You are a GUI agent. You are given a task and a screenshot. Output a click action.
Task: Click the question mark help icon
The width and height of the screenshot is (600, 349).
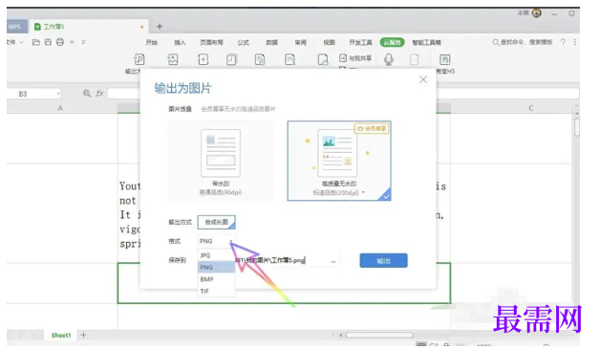coord(563,42)
